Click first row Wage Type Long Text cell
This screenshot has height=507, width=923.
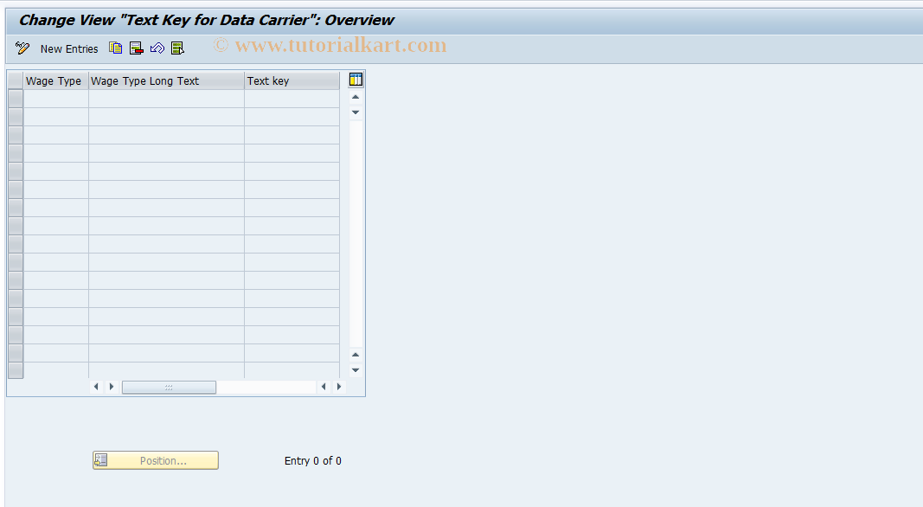pyautogui.click(x=167, y=99)
